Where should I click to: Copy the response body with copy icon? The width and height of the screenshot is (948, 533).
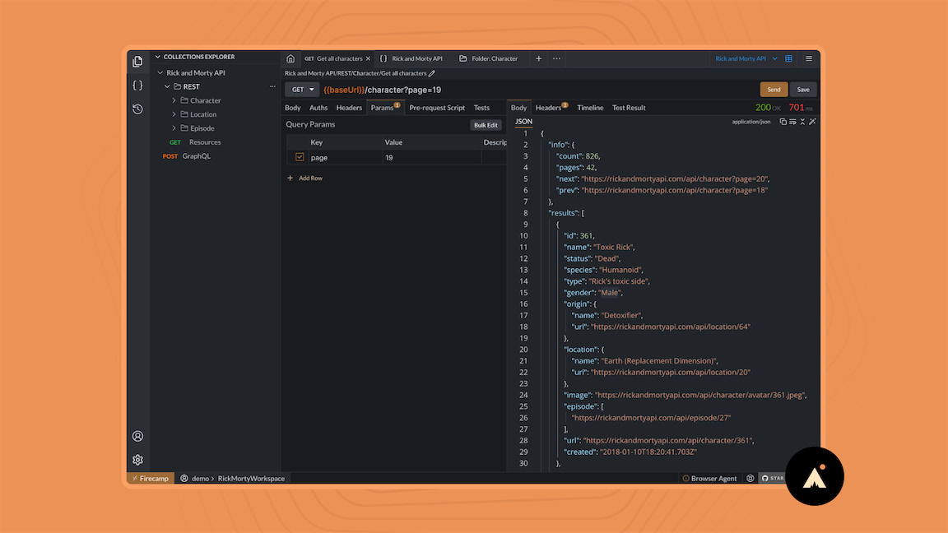click(x=783, y=122)
